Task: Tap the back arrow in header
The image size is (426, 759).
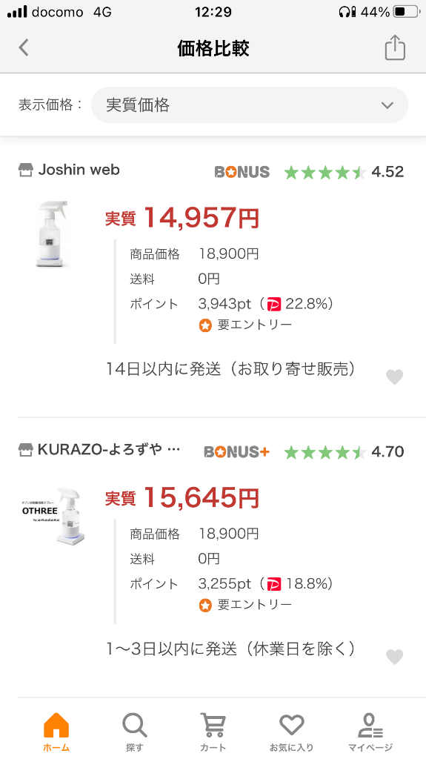Action: [24, 48]
